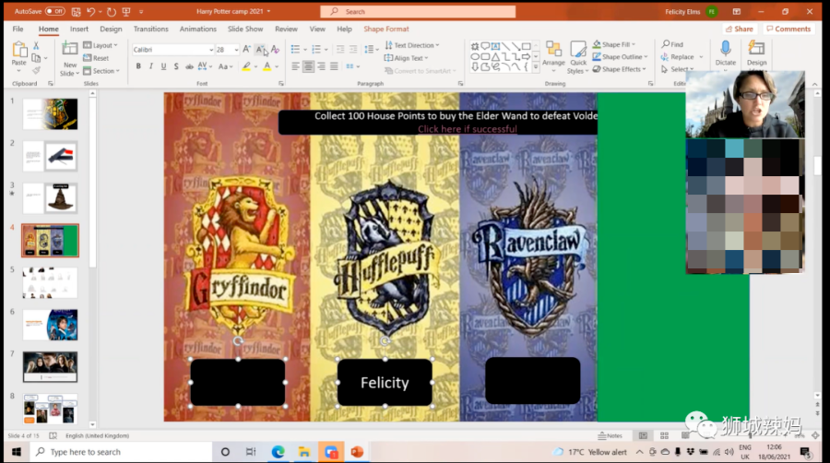Open the Animations tab
The image size is (830, 463).
pyautogui.click(x=198, y=30)
